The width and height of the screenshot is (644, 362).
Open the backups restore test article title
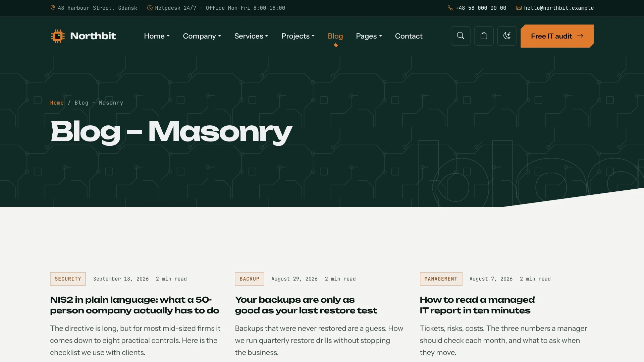click(306, 305)
